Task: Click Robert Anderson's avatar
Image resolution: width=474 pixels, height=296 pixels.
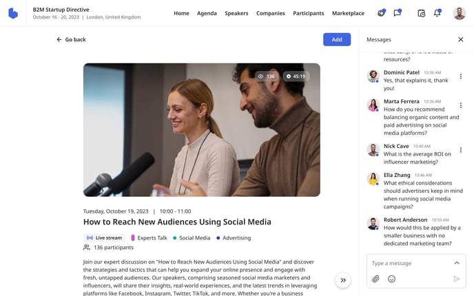Action: (373, 223)
